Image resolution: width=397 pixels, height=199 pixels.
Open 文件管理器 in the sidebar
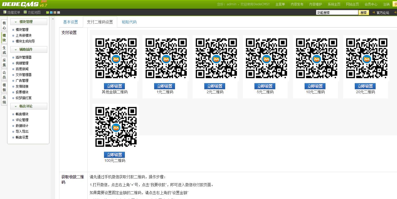click(23, 75)
